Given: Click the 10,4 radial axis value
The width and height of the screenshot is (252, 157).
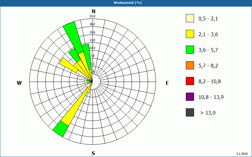Looking at the screenshot, I should pos(92,48).
